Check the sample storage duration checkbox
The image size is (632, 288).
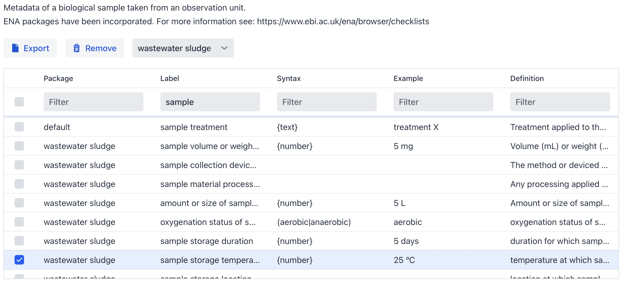[x=19, y=241]
